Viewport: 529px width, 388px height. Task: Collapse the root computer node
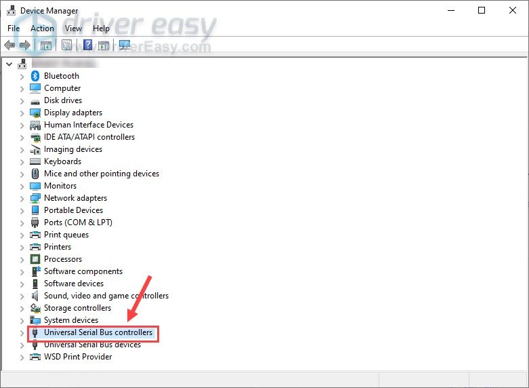9,64
